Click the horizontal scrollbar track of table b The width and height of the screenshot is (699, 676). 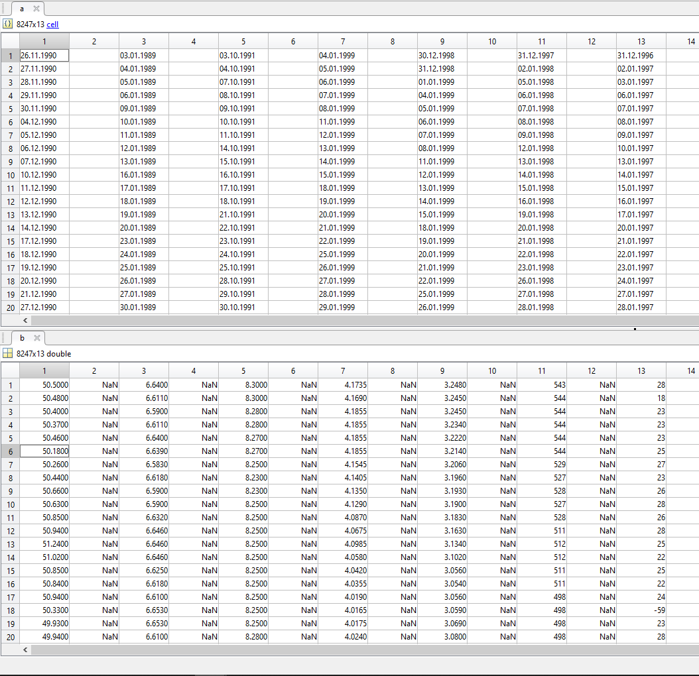point(365,649)
